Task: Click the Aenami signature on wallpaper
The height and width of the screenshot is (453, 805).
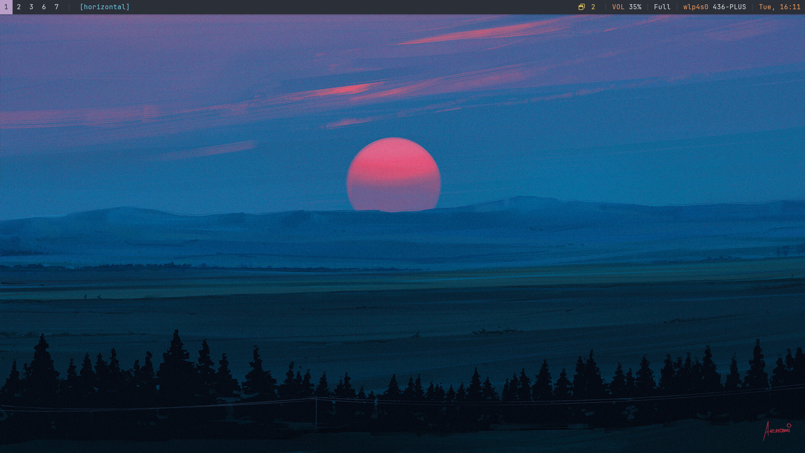Action: point(776,431)
